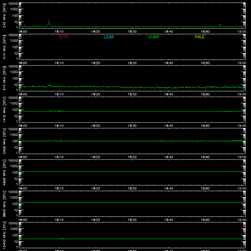The height and width of the screenshot is (251, 251).
Task: Click the green SGMR station label
Action: (153, 37)
